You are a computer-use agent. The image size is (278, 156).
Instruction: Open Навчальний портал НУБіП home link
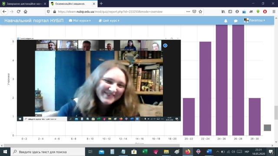coord(34,20)
